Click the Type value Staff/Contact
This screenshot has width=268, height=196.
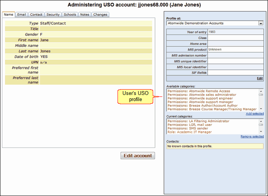(53, 23)
